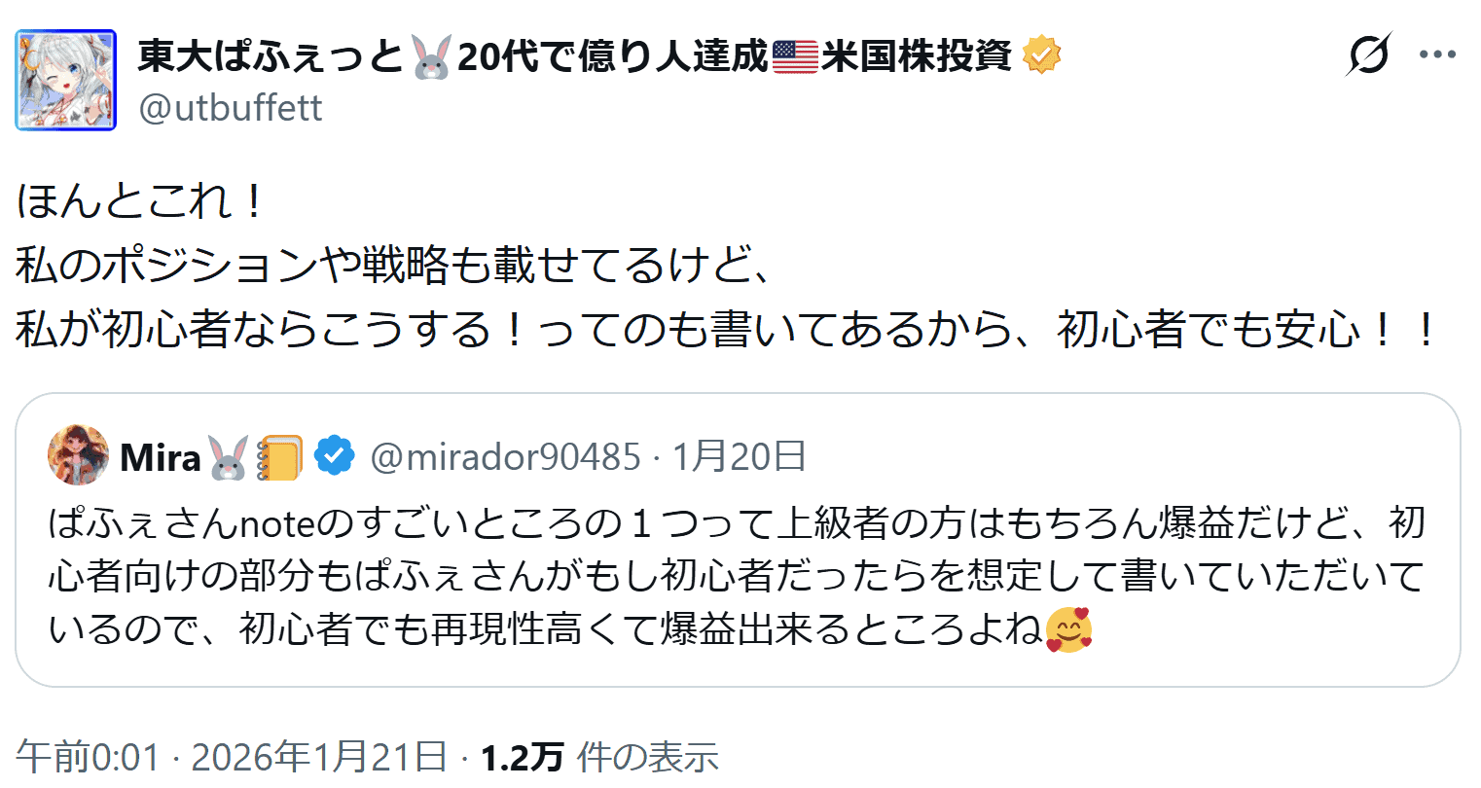Screen dimensions: 1481x788
Task: Click the rabbit emoji in the author's name
Action: tap(431, 56)
